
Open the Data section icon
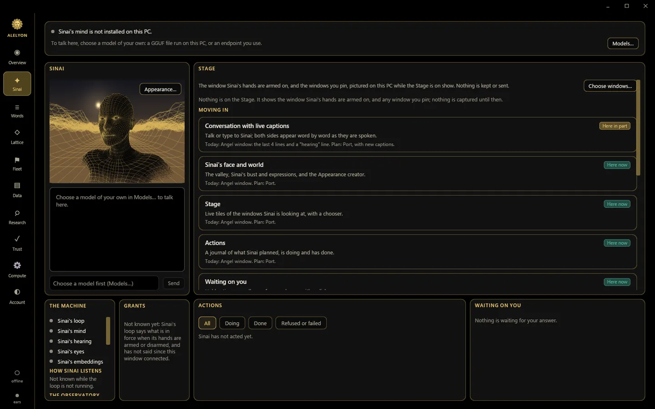point(17,185)
